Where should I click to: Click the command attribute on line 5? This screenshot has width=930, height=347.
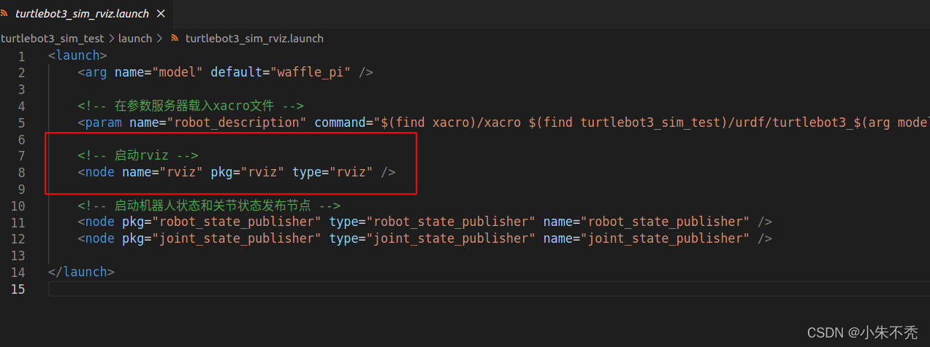pos(622,122)
